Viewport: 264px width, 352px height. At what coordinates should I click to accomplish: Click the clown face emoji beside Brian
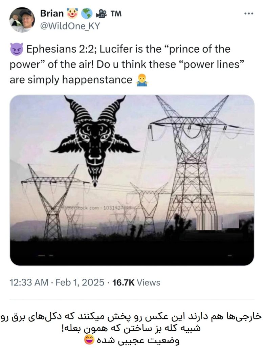coord(72,13)
